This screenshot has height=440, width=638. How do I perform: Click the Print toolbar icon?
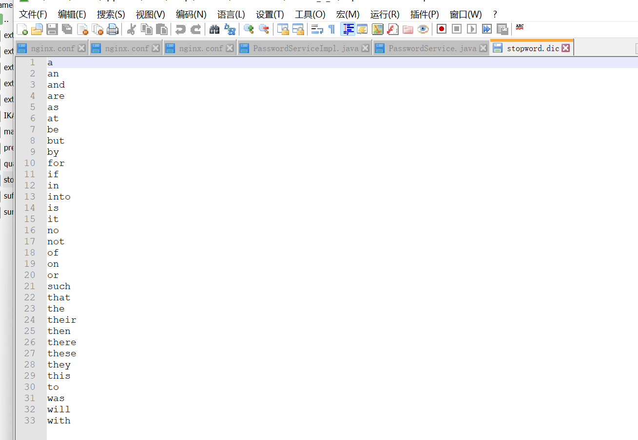coord(113,29)
